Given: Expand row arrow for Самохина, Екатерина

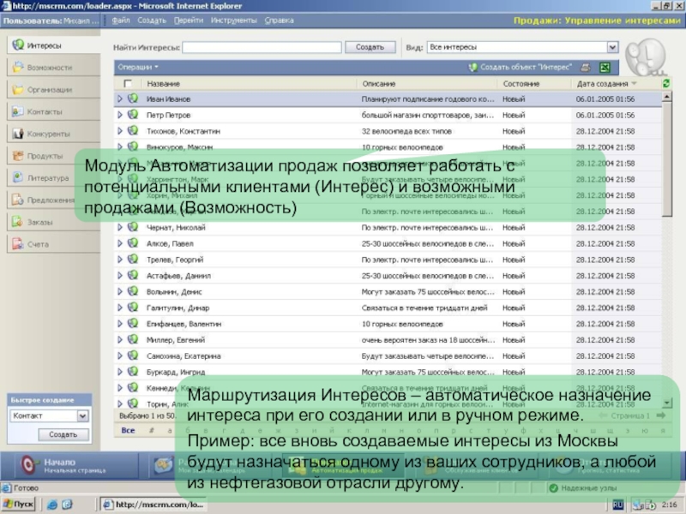Looking at the screenshot, I should point(120,356).
